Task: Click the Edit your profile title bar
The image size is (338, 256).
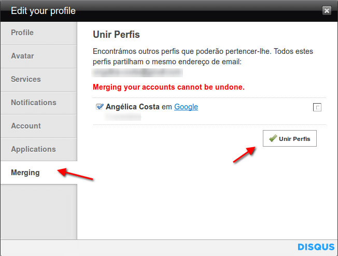Action: pos(156,10)
